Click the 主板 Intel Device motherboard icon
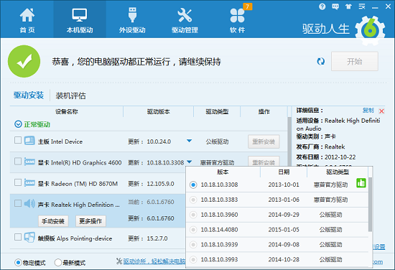The height and width of the screenshot is (270, 395). click(x=29, y=140)
